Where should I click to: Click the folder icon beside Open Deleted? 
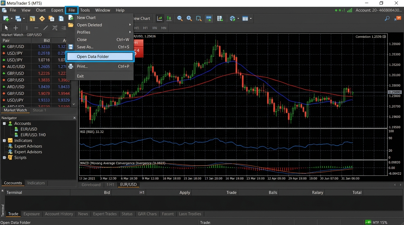click(71, 25)
